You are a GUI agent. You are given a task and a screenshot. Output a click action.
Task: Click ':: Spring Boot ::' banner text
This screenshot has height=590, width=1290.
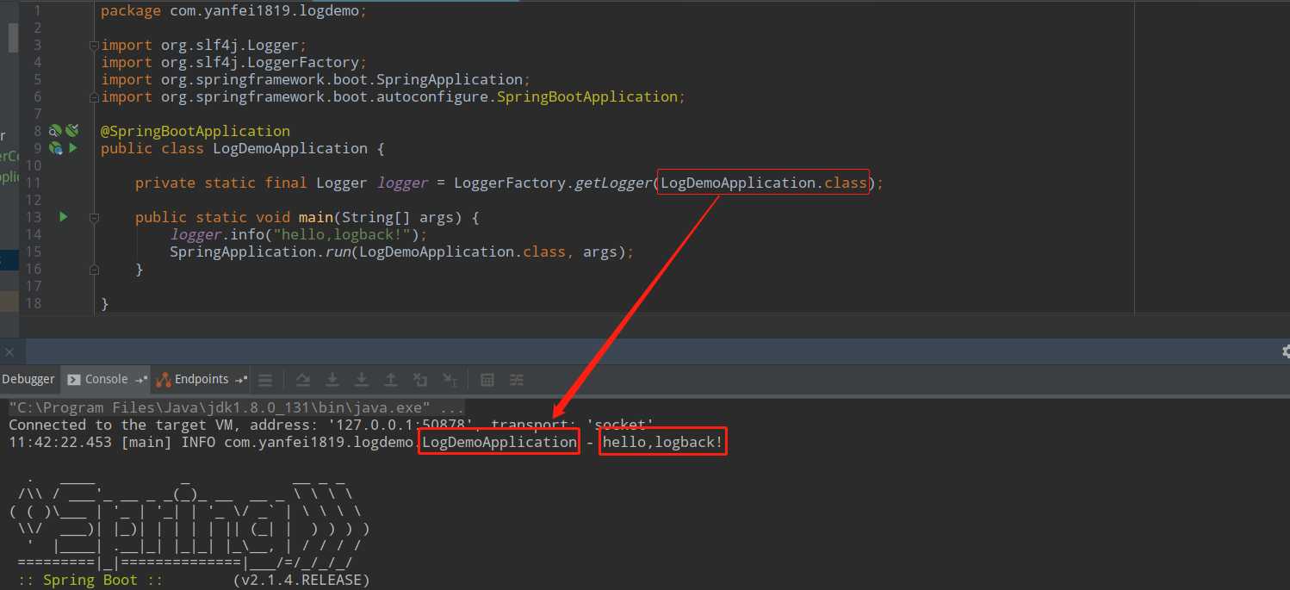click(x=90, y=580)
